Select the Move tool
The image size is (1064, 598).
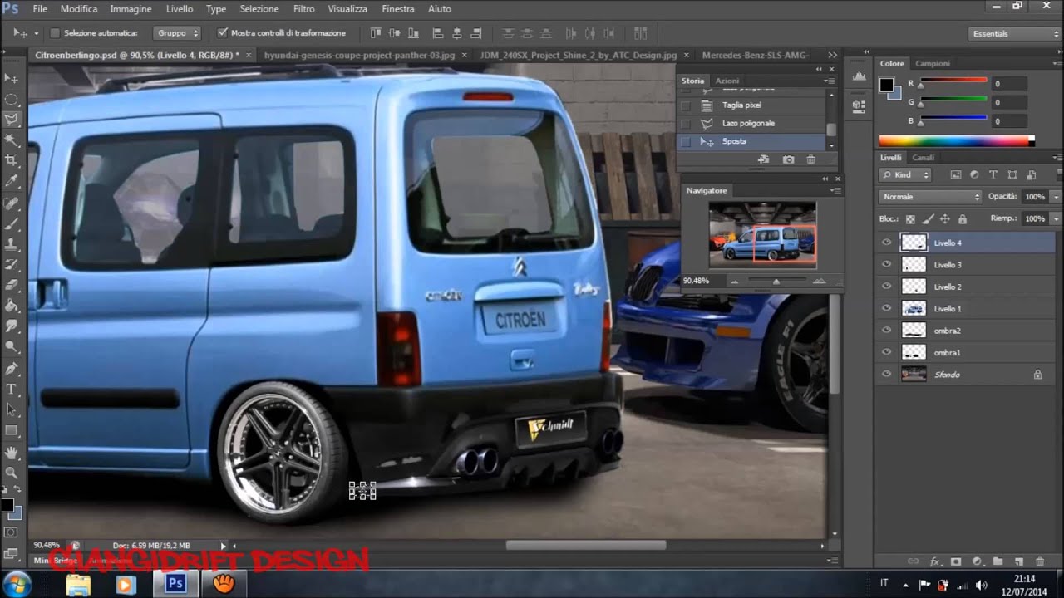click(x=12, y=78)
